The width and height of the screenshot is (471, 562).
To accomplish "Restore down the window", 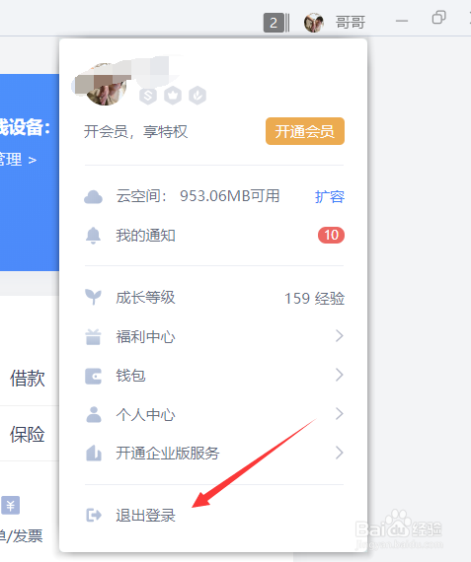I will 438,17.
